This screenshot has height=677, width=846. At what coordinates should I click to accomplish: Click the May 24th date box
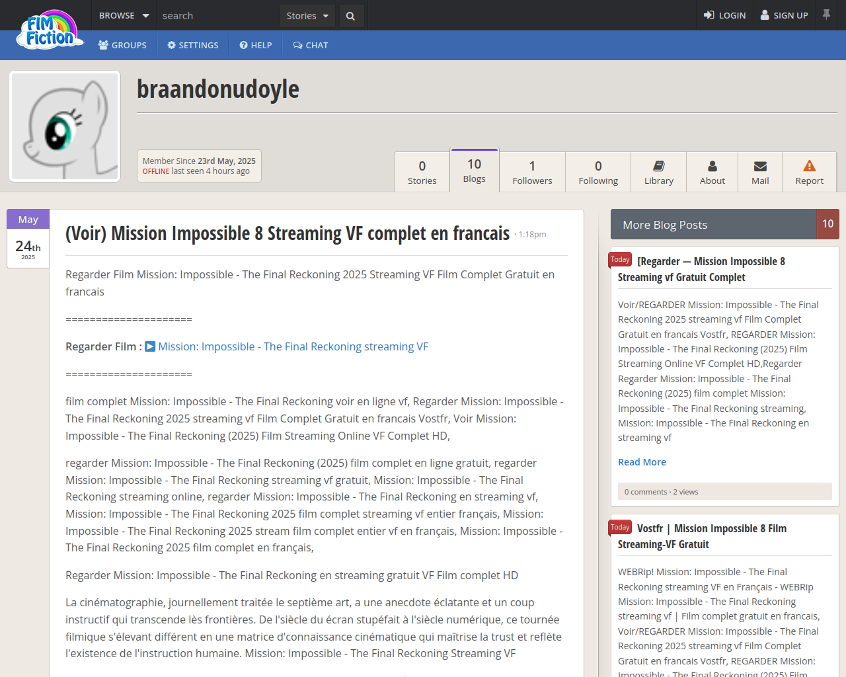click(x=28, y=239)
